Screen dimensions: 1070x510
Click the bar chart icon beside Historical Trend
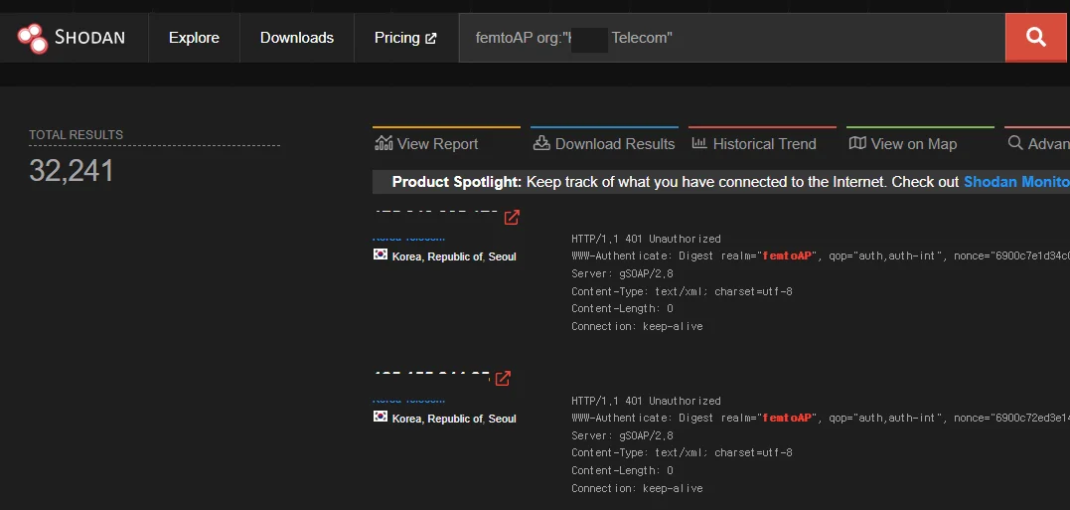pos(699,143)
